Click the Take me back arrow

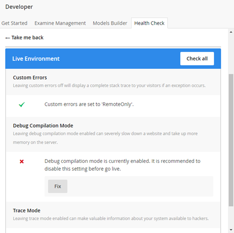[x=7, y=38]
